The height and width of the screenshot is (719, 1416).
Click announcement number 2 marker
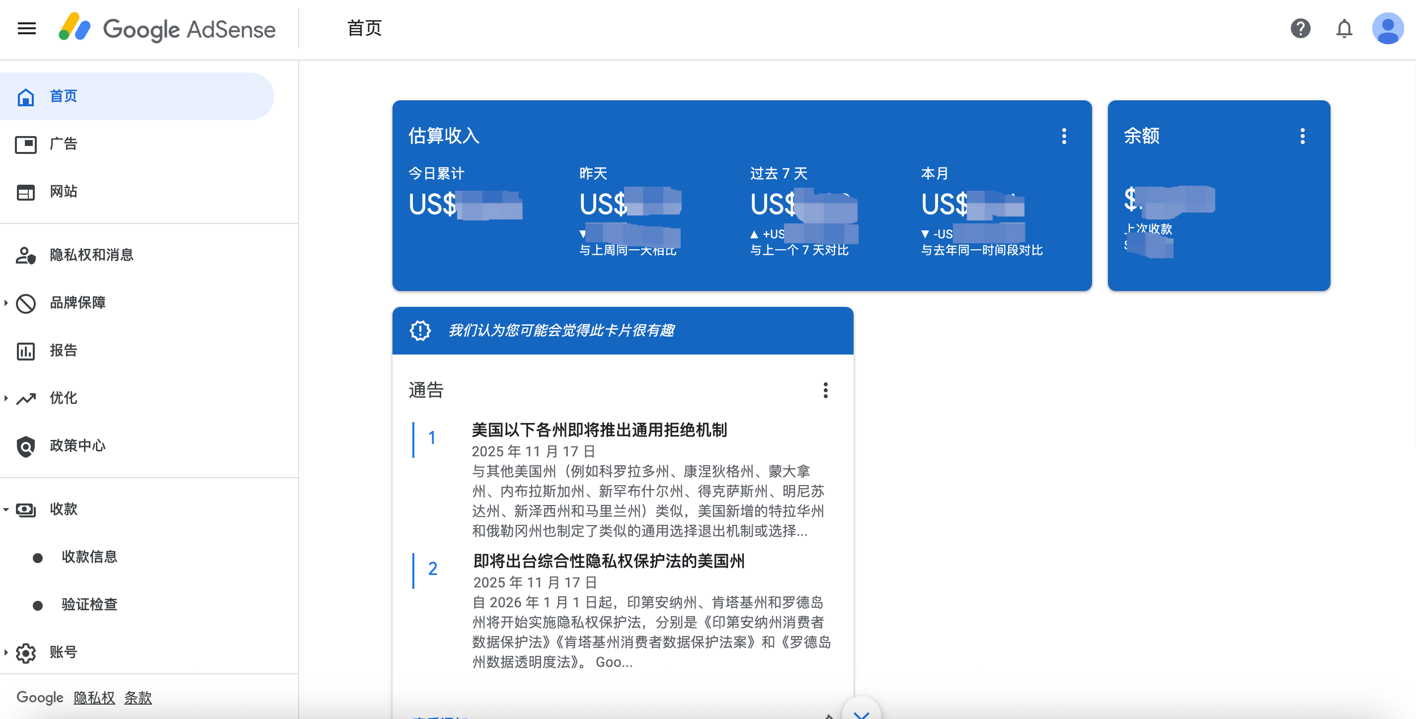click(x=433, y=569)
